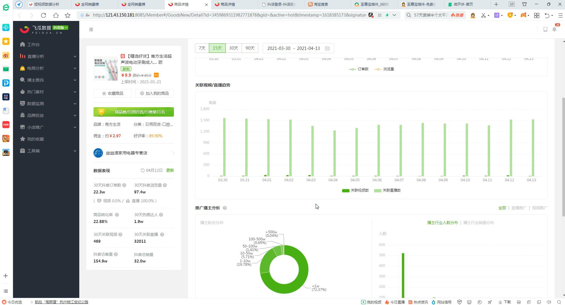The width and height of the screenshot is (565, 305).
Task: Open 益益渡家用电器专营店 shop row
Action: [134, 153]
